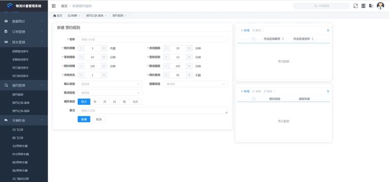This screenshot has width=389, height=182.
Task: Open the 确认短信 dropdown
Action: point(110,84)
